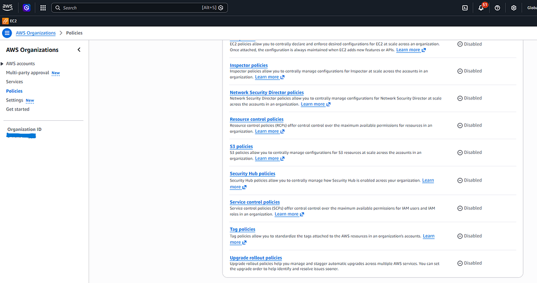Click Disabled status icon for Resource control policies
The width and height of the screenshot is (537, 283).
(x=460, y=126)
